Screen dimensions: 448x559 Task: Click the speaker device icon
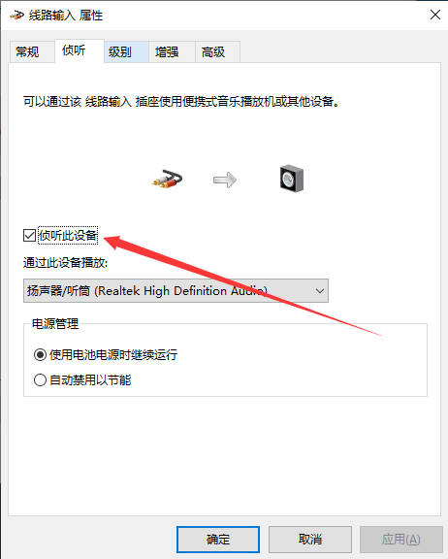pyautogui.click(x=292, y=179)
